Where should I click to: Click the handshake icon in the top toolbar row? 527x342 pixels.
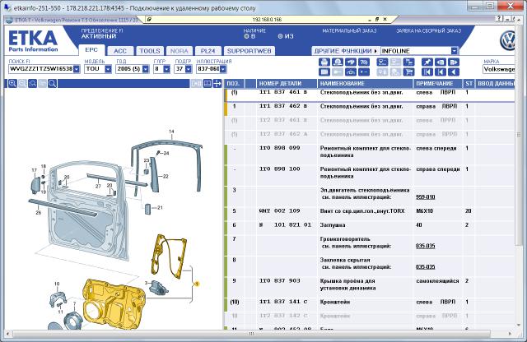click(x=351, y=62)
